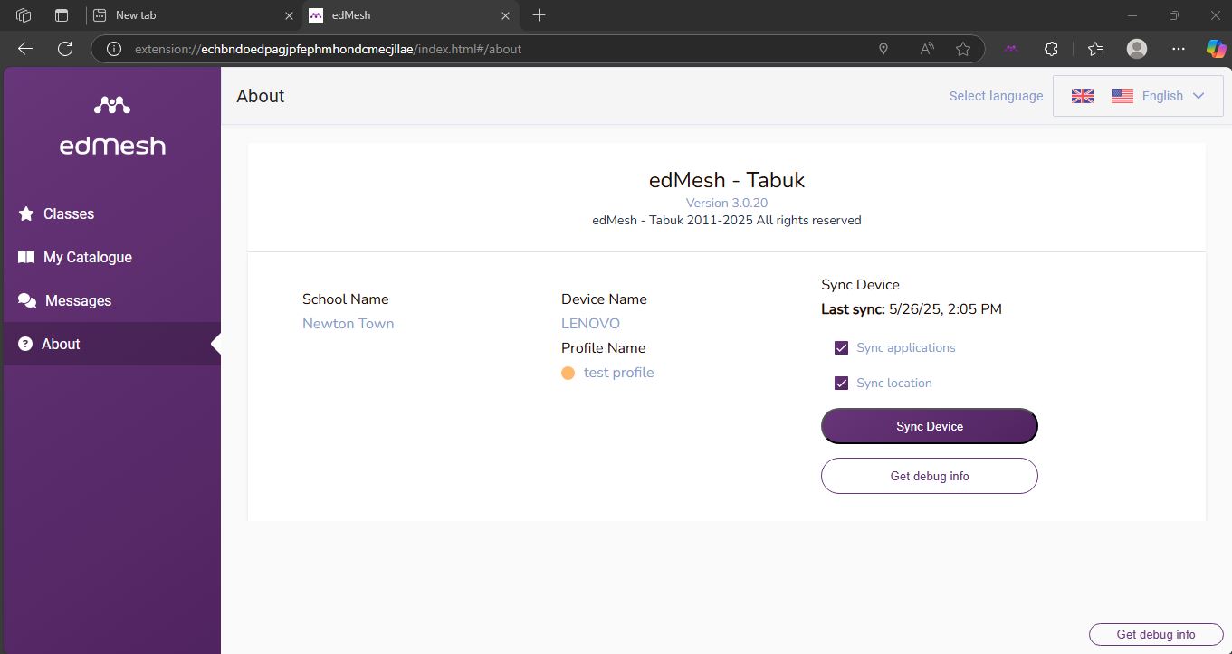Click the orange test profile dot
The image size is (1232, 654).
click(x=568, y=373)
